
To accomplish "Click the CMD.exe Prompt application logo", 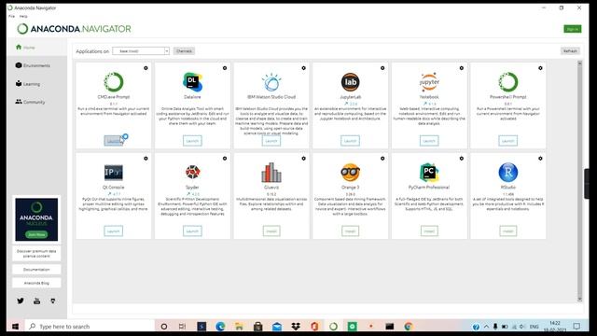I will (114, 82).
